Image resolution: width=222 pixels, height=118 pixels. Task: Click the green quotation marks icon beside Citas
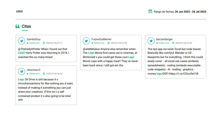(x=17, y=26)
